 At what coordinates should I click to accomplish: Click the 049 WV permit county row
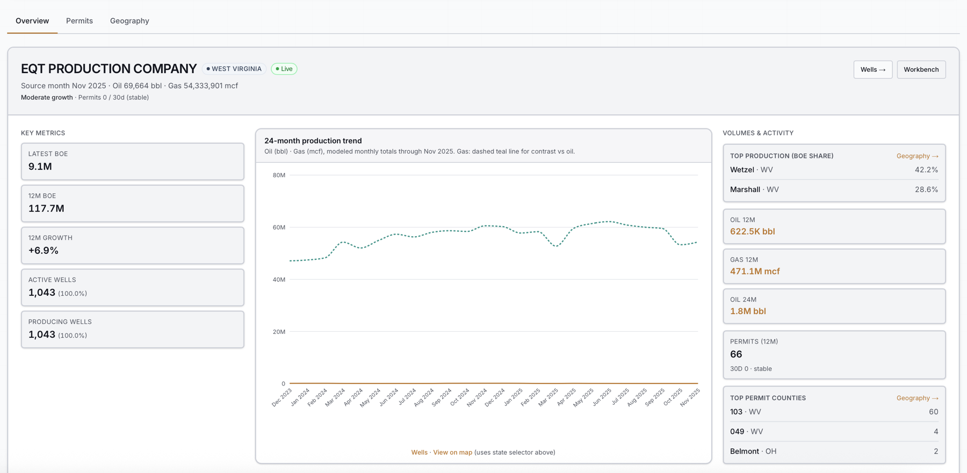tap(834, 432)
